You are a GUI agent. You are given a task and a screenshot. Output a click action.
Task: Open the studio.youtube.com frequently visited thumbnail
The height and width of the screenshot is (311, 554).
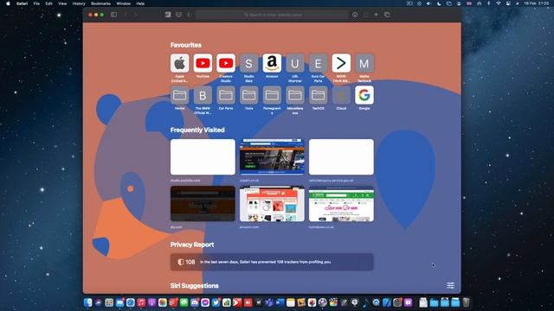pos(203,157)
